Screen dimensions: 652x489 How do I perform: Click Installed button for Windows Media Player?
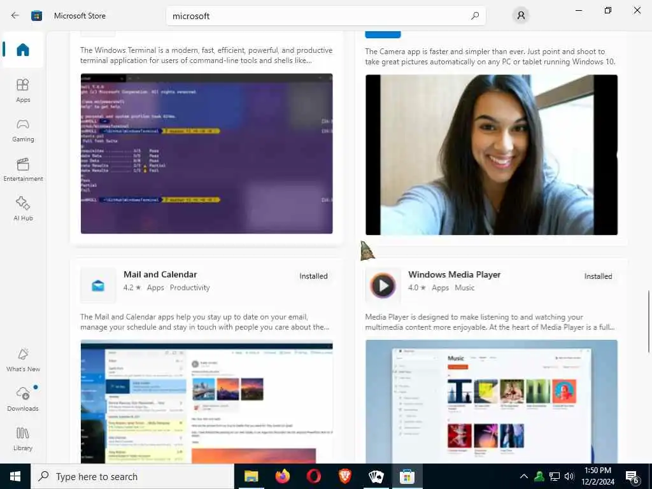pos(598,276)
